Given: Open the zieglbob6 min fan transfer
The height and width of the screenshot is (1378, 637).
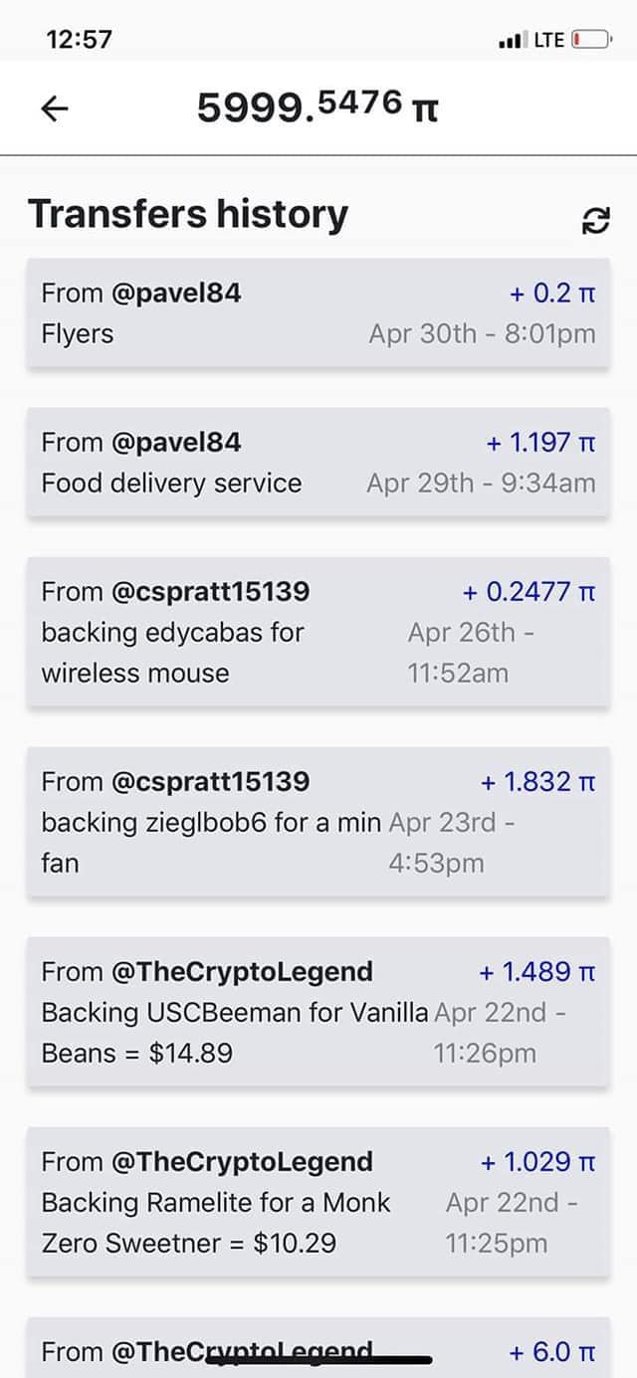Looking at the screenshot, I should coord(318,822).
